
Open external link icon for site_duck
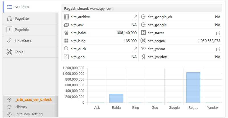pos(135,49)
